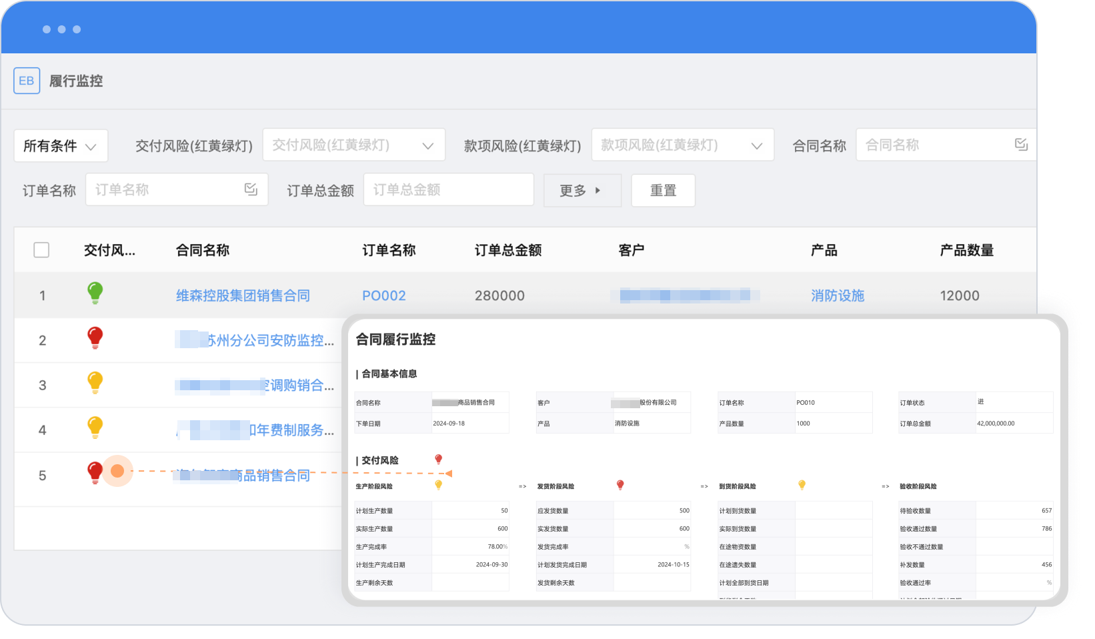Image resolution: width=1095 pixels, height=639 pixels.
Task: Click the 12000 product quantity cell
Action: tap(960, 295)
